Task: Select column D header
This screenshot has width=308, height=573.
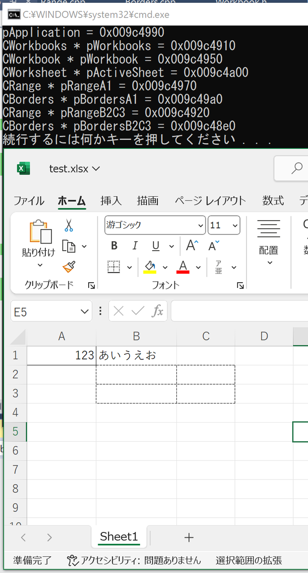Action: click(x=264, y=336)
